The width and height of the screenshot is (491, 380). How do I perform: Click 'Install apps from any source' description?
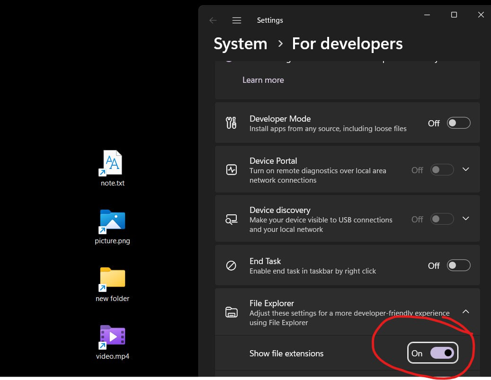click(328, 129)
